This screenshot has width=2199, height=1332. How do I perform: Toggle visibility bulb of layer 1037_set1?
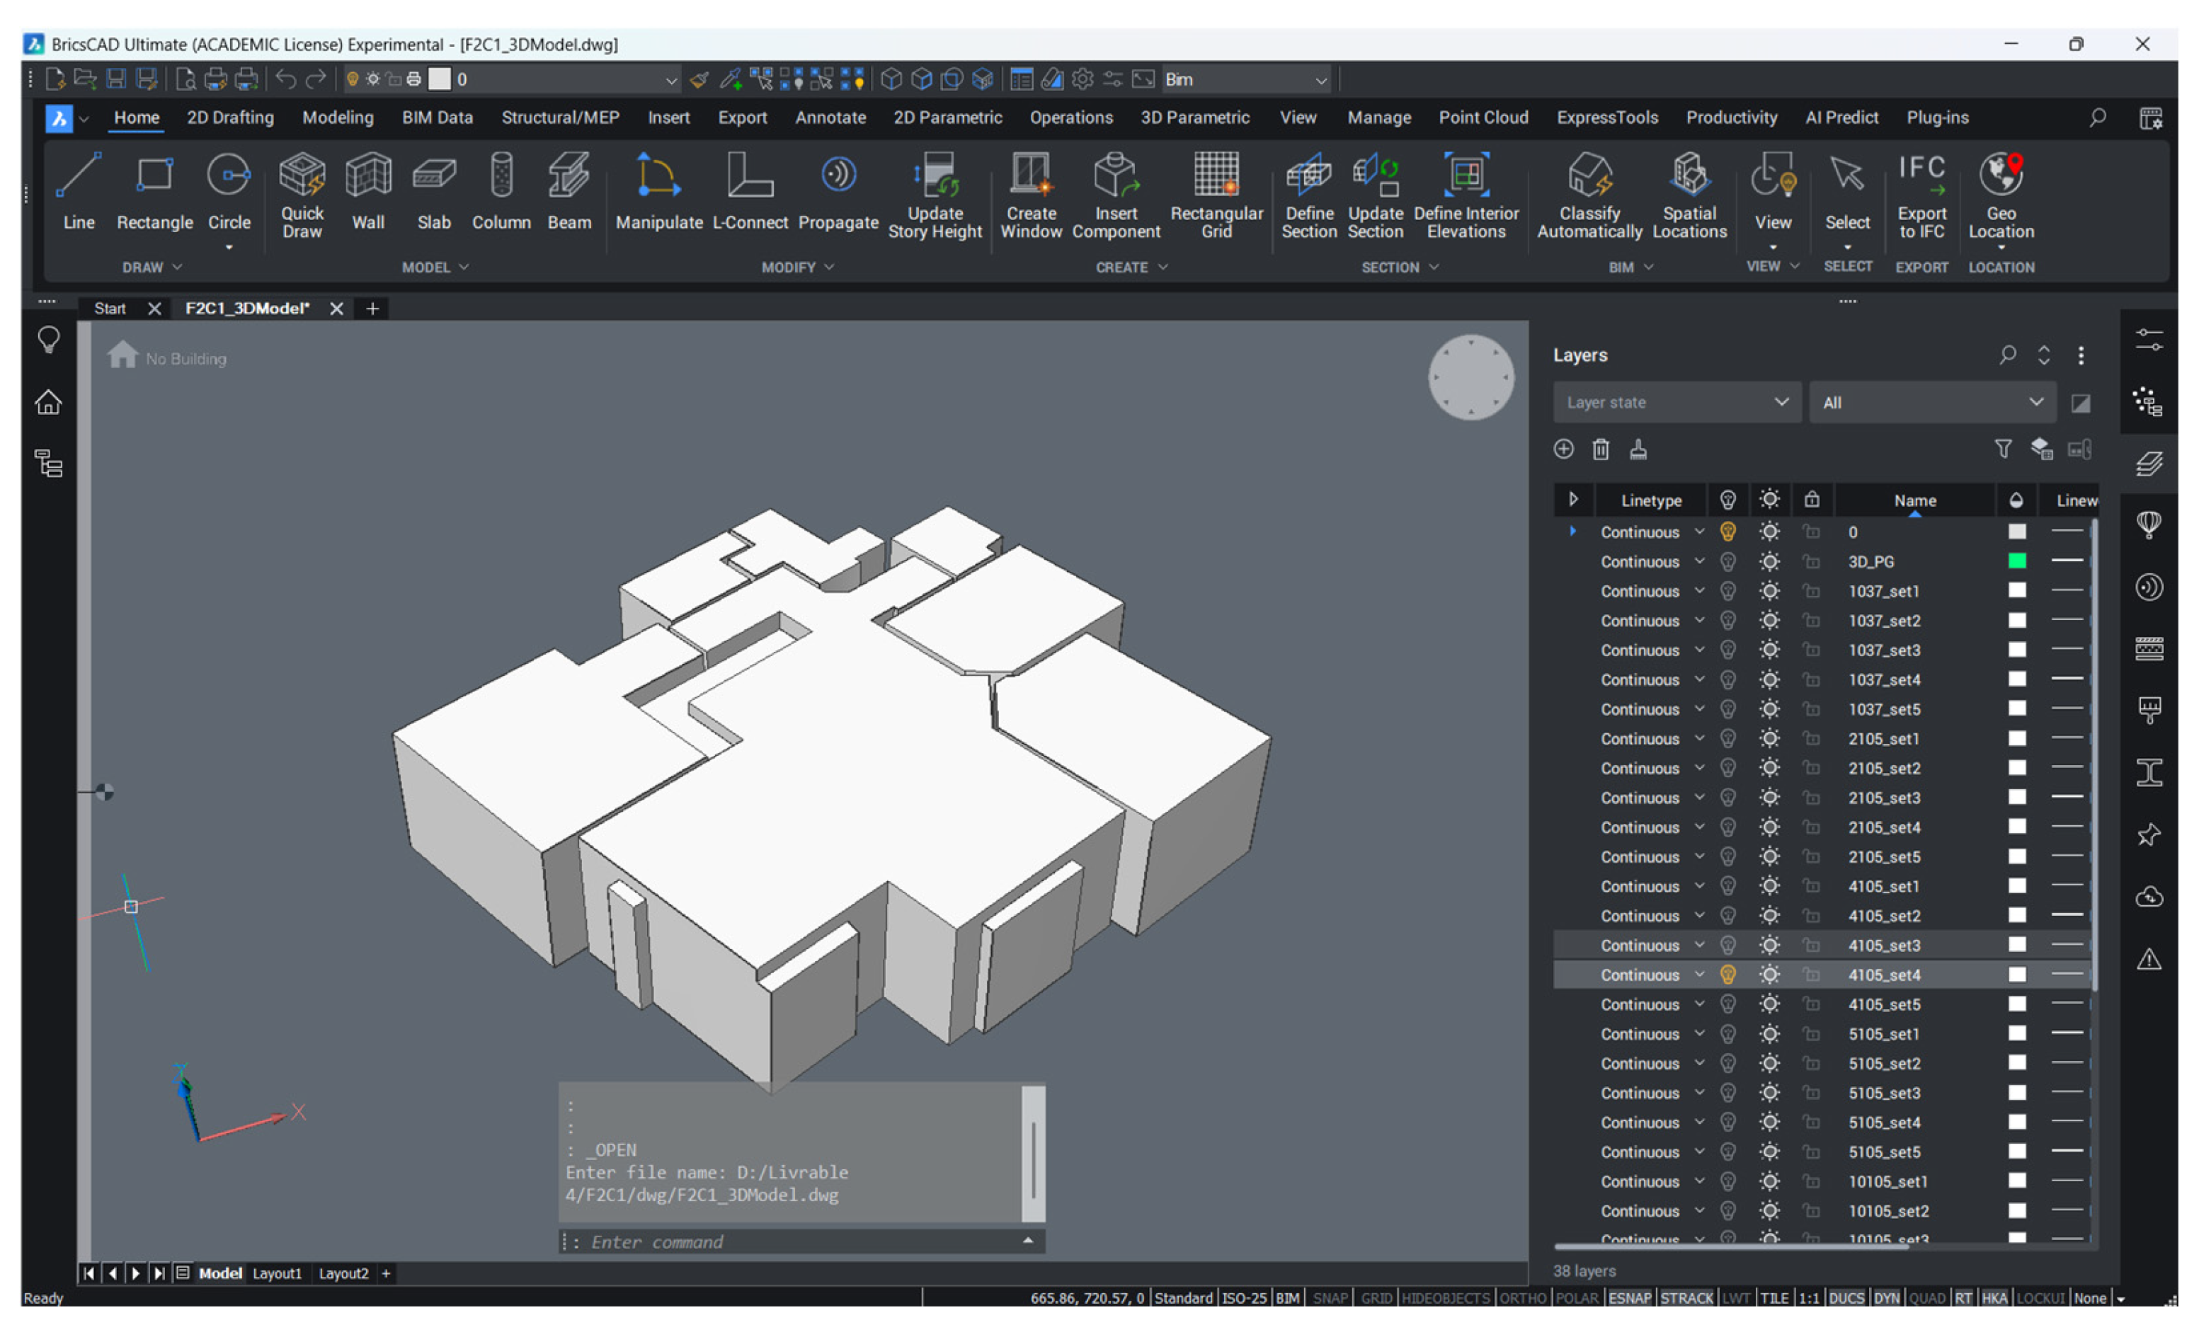1727,590
